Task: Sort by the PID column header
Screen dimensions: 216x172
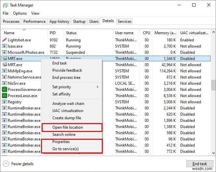Action: point(56,33)
